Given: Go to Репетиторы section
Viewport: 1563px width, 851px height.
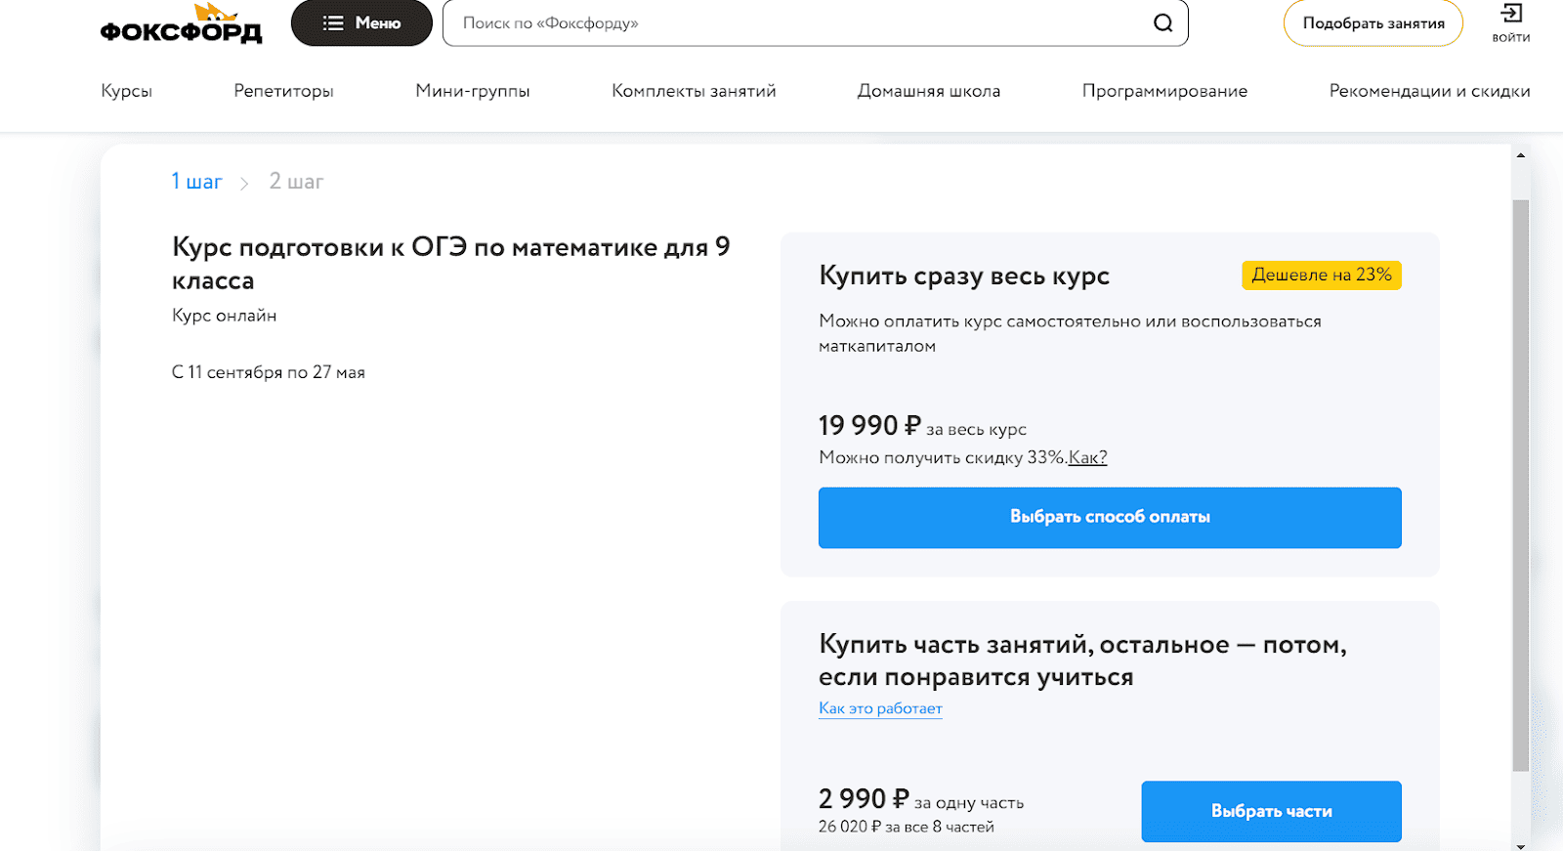Looking at the screenshot, I should pyautogui.click(x=283, y=91).
